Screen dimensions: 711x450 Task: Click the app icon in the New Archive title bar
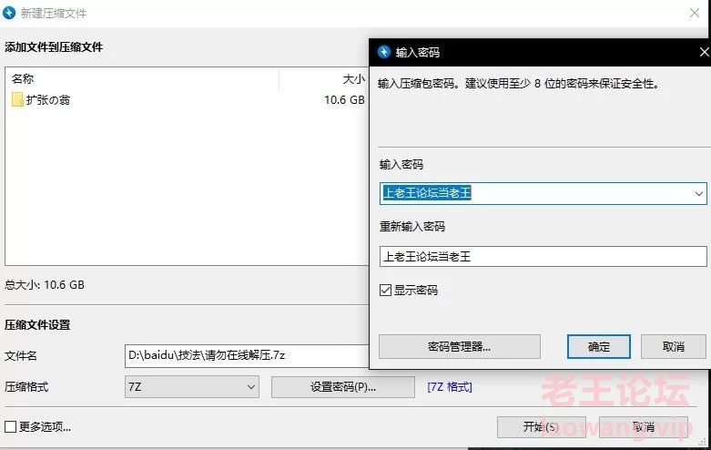coord(9,13)
